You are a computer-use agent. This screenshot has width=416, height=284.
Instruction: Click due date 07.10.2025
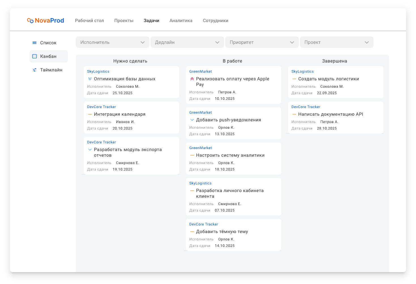[225, 210]
